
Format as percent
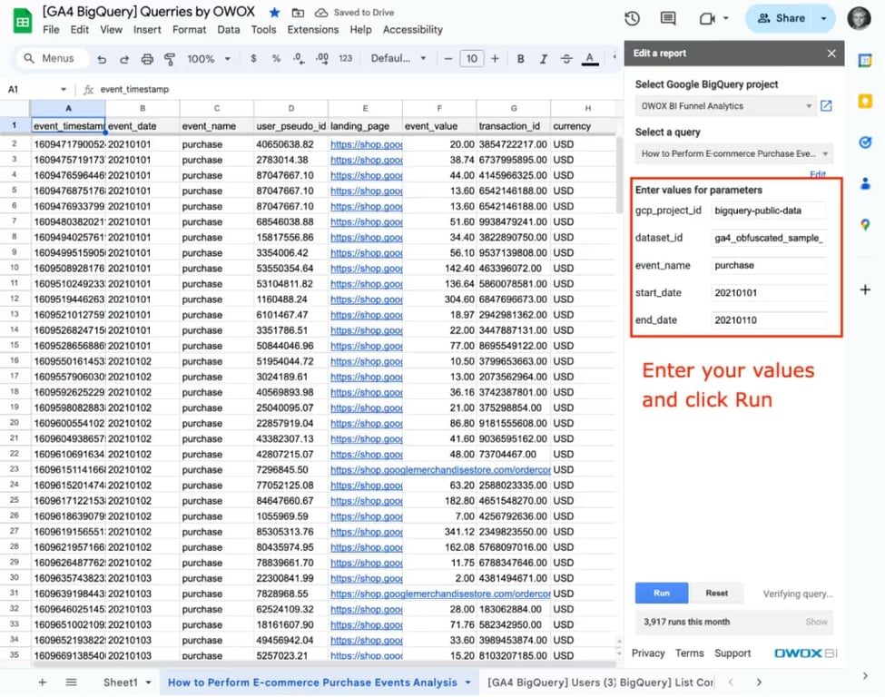pos(276,58)
